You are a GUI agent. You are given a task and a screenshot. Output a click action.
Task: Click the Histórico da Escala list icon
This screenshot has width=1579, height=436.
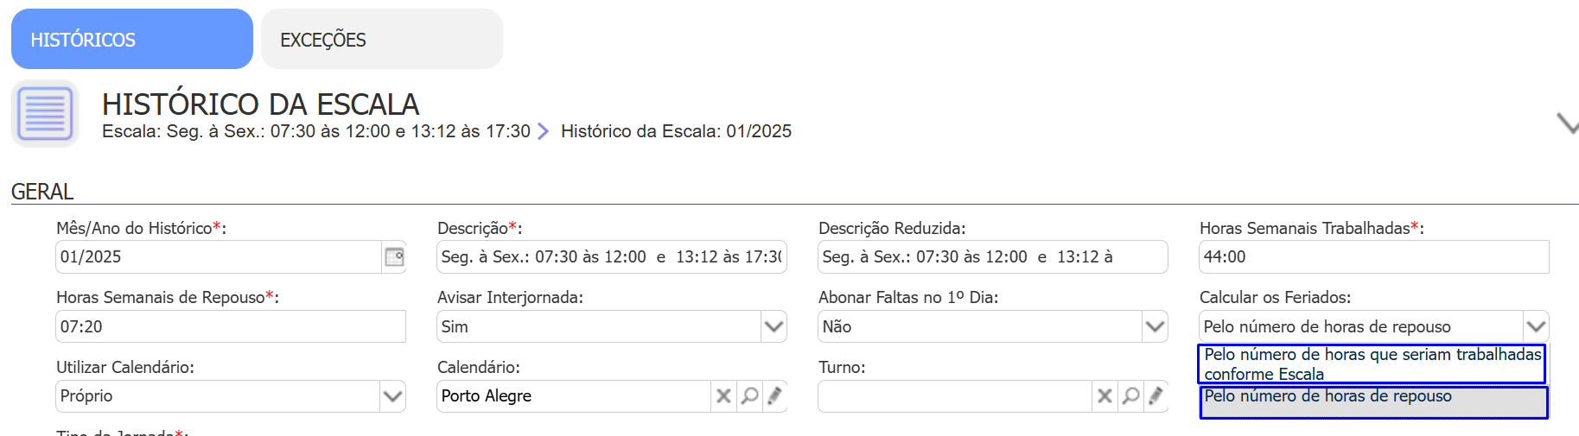click(x=45, y=114)
